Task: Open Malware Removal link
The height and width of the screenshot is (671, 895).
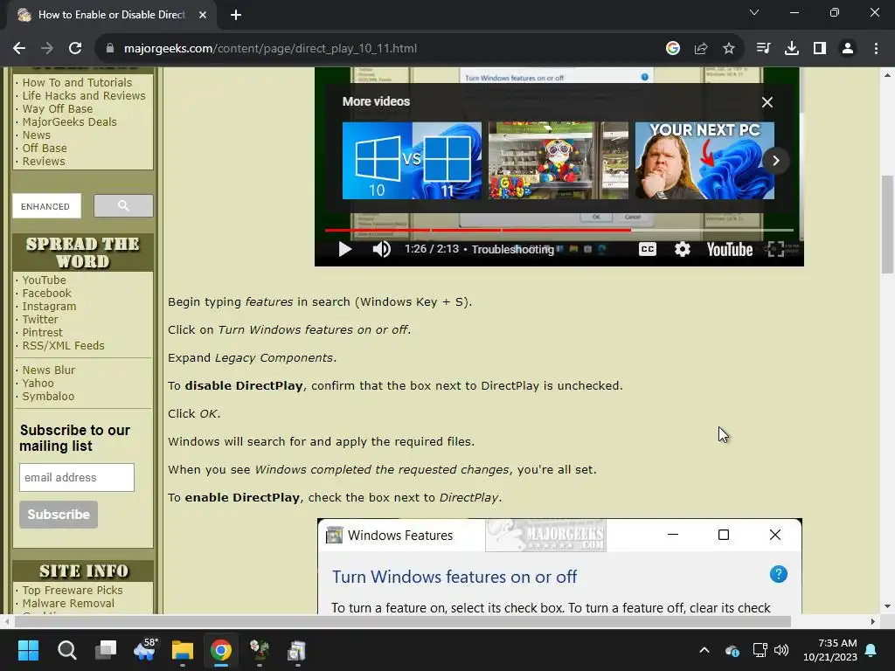Action: (x=68, y=604)
